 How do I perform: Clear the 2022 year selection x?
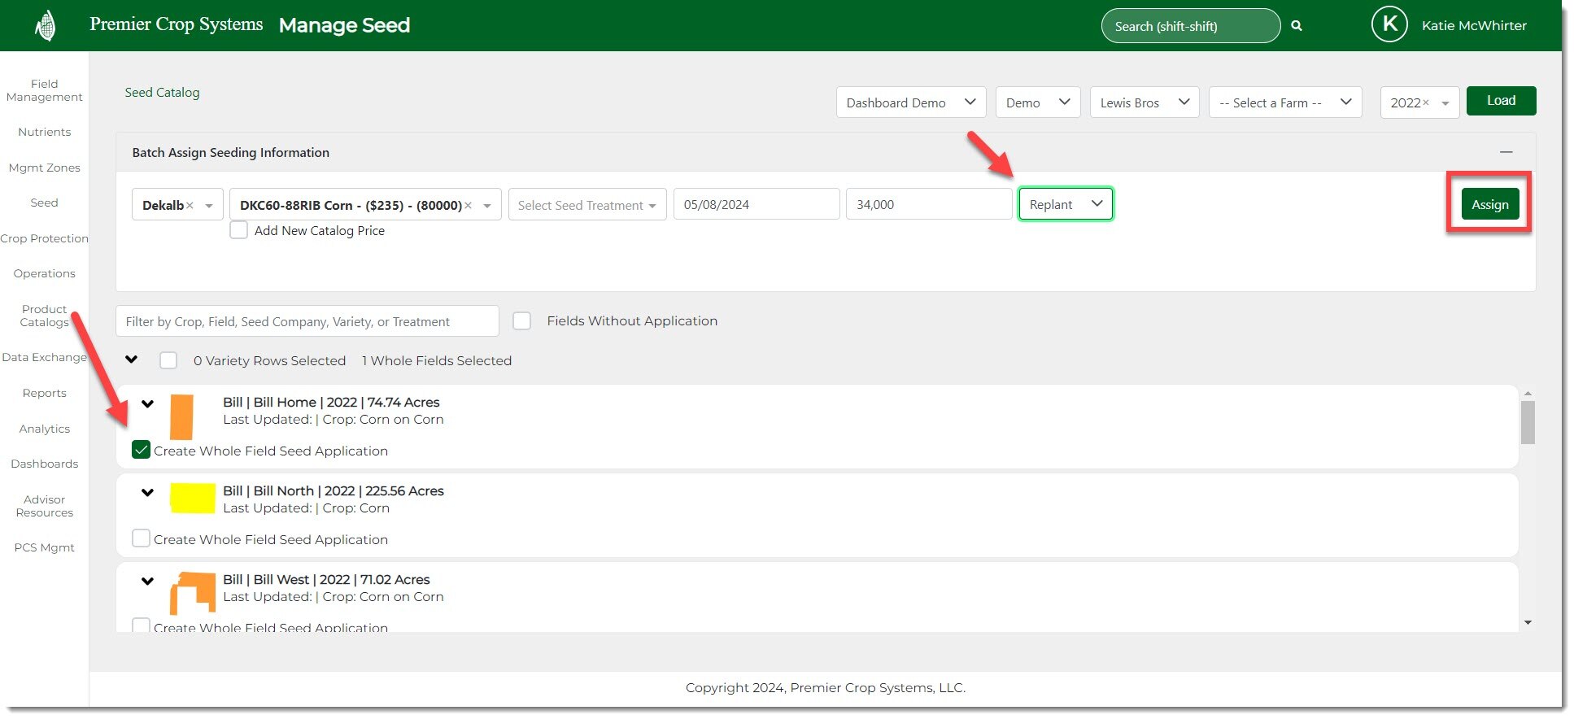point(1426,103)
